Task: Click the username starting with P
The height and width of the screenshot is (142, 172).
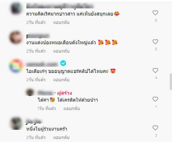Action: pos(38,36)
